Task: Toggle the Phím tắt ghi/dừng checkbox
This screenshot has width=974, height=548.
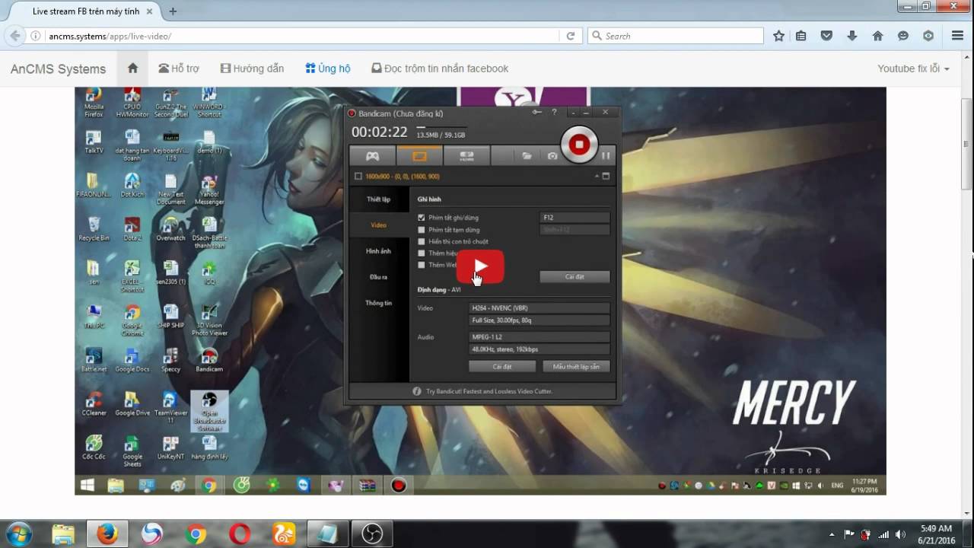Action: tap(422, 218)
